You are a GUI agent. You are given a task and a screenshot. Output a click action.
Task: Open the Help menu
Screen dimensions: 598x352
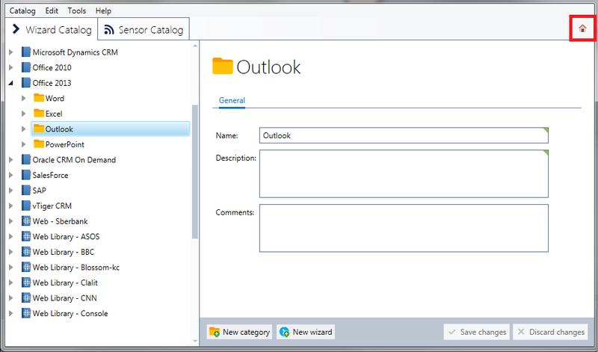coord(103,10)
